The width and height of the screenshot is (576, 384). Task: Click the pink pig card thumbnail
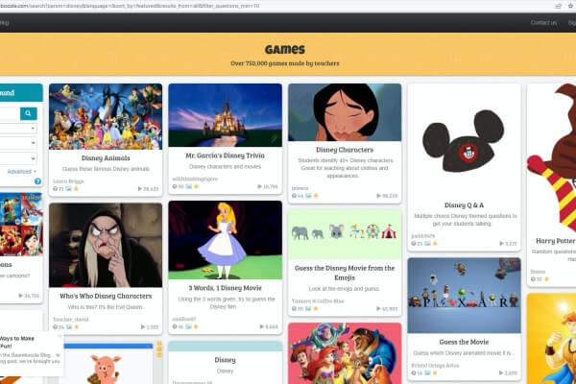[106, 364]
